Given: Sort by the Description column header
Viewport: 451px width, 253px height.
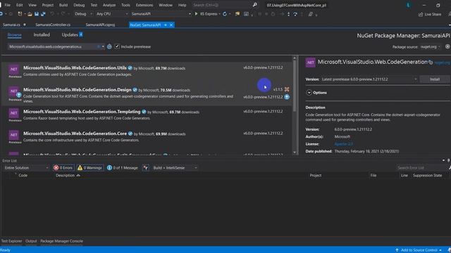Looking at the screenshot, I should point(65,175).
